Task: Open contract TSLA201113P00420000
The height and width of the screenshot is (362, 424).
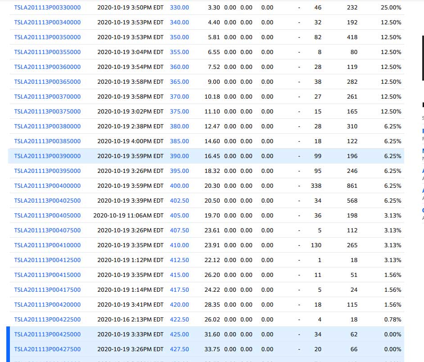Action: 47,305
